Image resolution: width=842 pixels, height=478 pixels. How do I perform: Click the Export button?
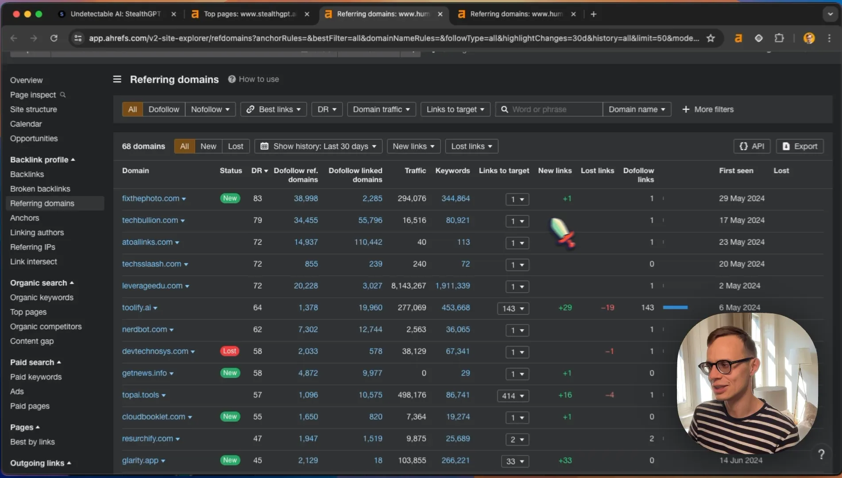[800, 146]
